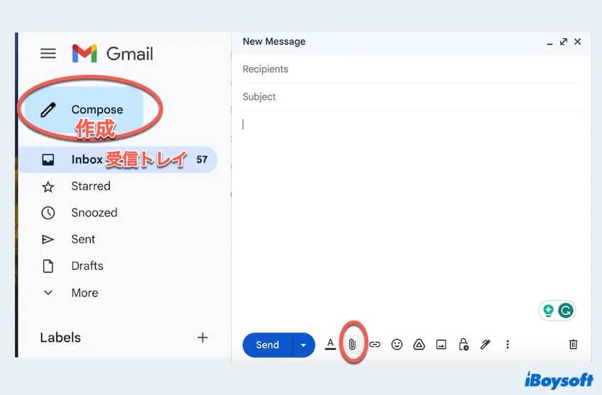Click the Subject field

(x=411, y=97)
